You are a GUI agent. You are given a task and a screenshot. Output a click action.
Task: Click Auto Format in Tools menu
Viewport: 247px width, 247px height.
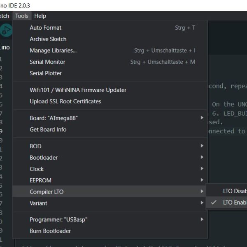click(46, 28)
